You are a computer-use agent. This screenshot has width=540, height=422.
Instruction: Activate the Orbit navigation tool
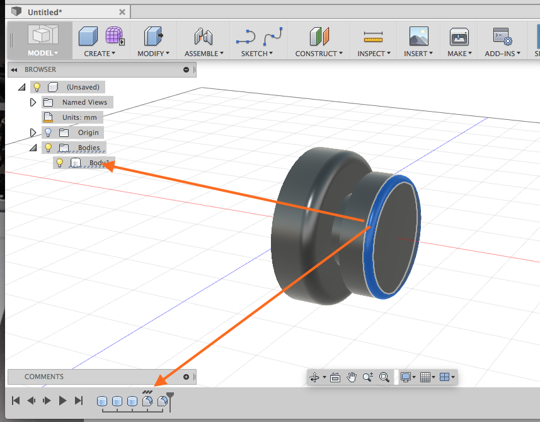pos(314,377)
